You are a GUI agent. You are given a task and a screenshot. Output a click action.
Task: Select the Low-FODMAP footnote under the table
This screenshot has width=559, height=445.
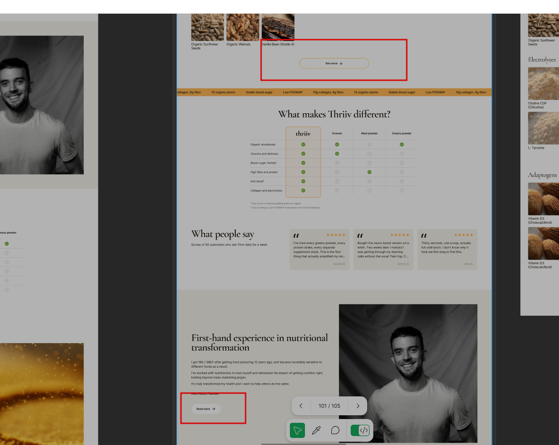[285, 207]
